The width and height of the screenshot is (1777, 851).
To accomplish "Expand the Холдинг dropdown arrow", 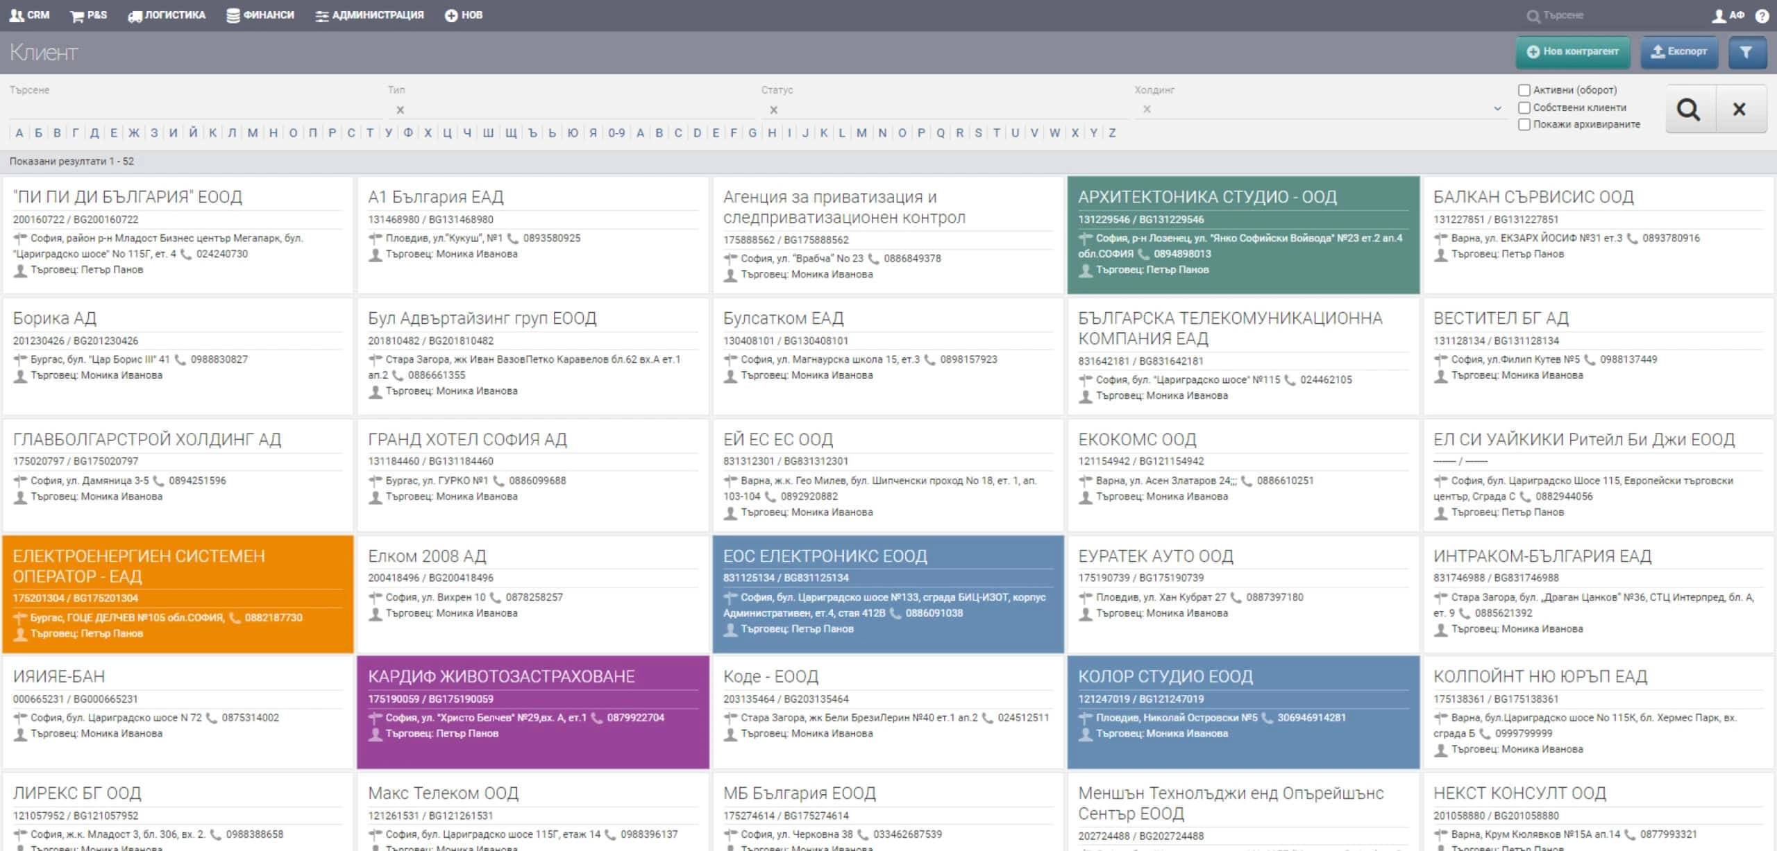I will pyautogui.click(x=1497, y=109).
